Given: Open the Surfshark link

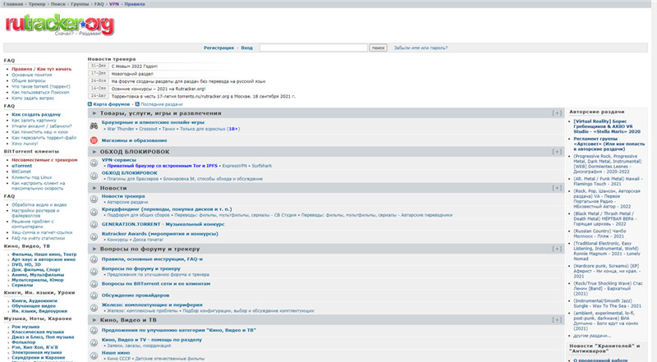Looking at the screenshot, I should tap(261, 166).
